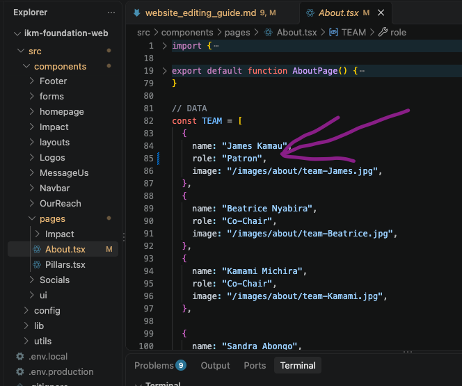Open the Ports panel tab
This screenshot has height=386, width=462.
click(x=255, y=365)
